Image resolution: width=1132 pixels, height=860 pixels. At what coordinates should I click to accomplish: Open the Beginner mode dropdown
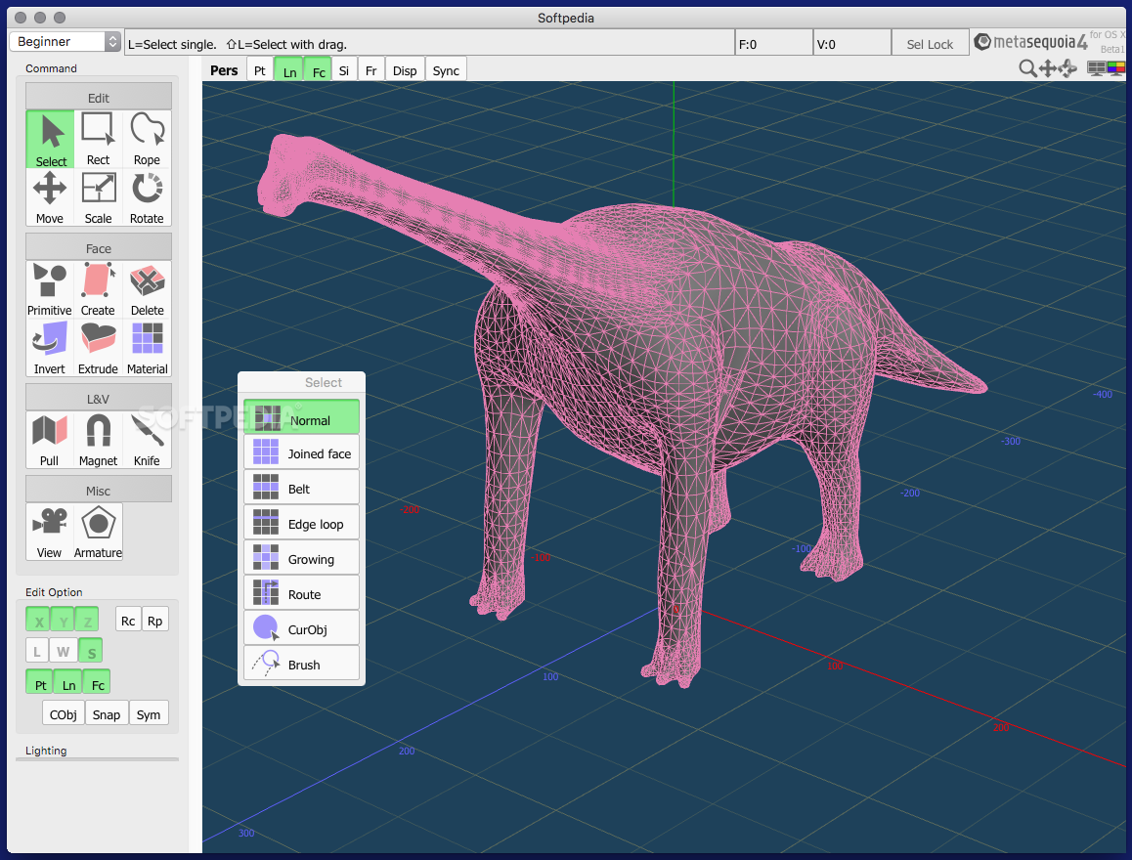pyautogui.click(x=65, y=42)
